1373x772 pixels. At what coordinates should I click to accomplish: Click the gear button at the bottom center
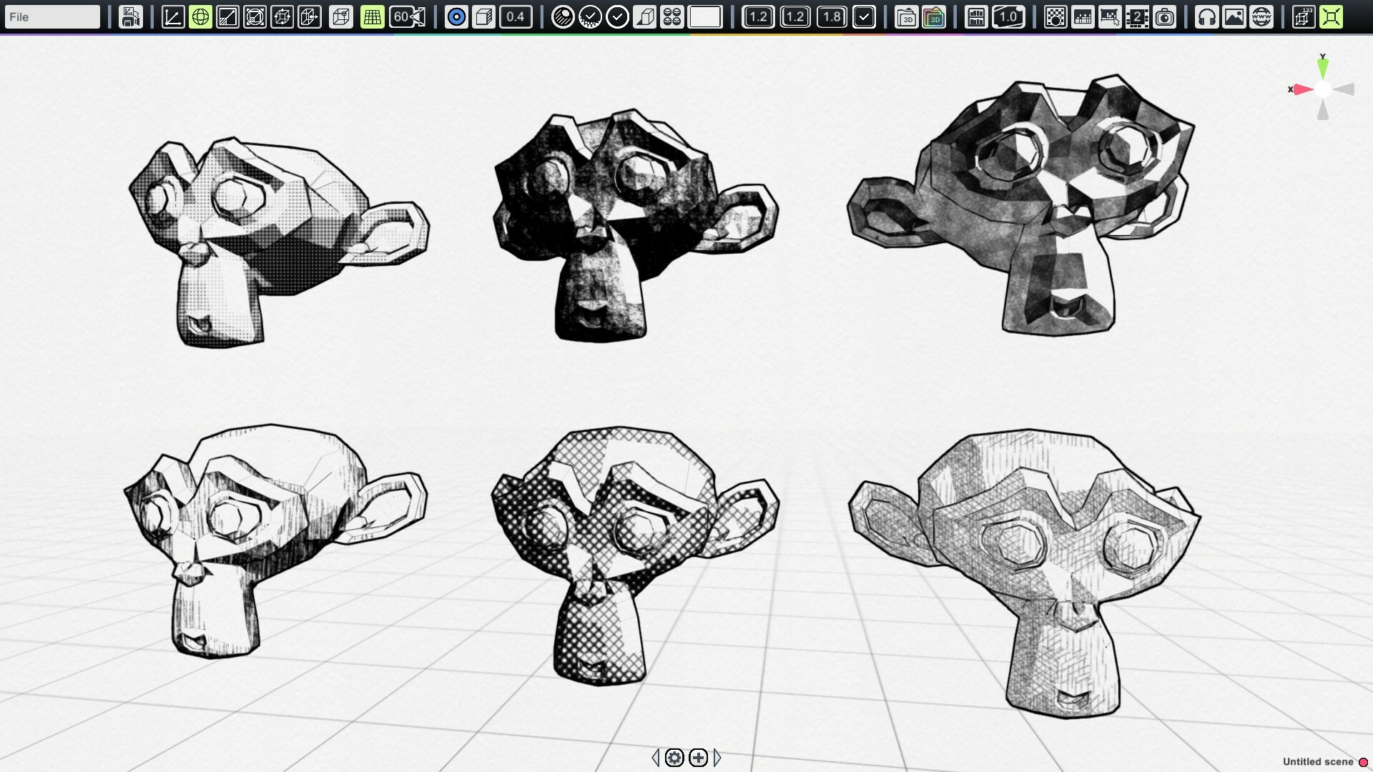pyautogui.click(x=674, y=758)
